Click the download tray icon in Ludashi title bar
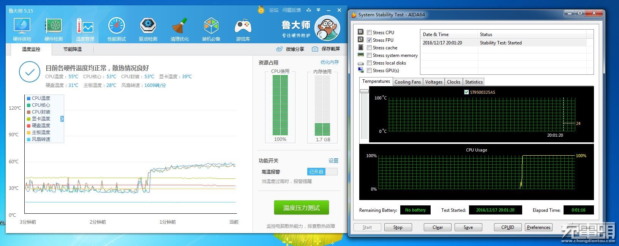This screenshot has width=619, height=246. click(309, 10)
